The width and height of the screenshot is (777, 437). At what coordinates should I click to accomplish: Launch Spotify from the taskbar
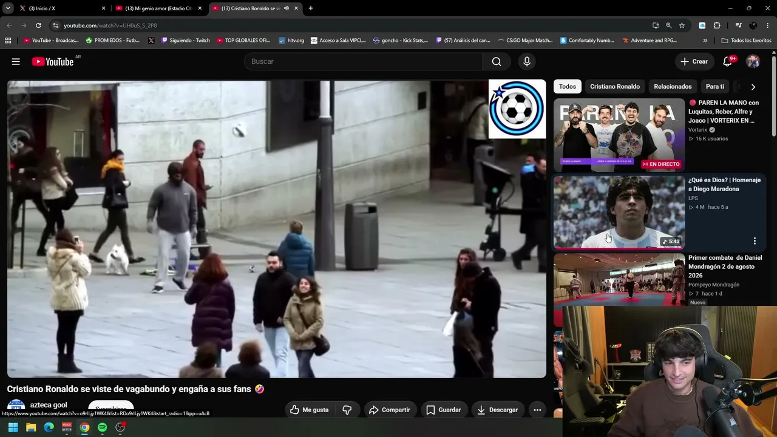[x=102, y=427]
